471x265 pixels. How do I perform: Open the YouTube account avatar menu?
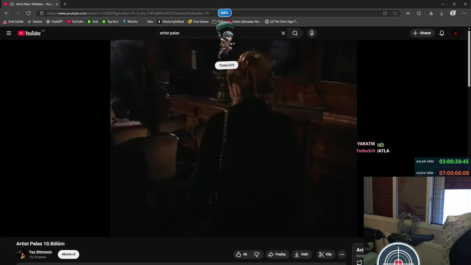[x=456, y=33]
